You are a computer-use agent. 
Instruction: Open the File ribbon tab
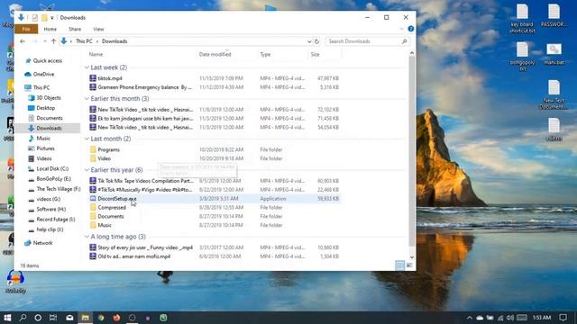pyautogui.click(x=26, y=29)
